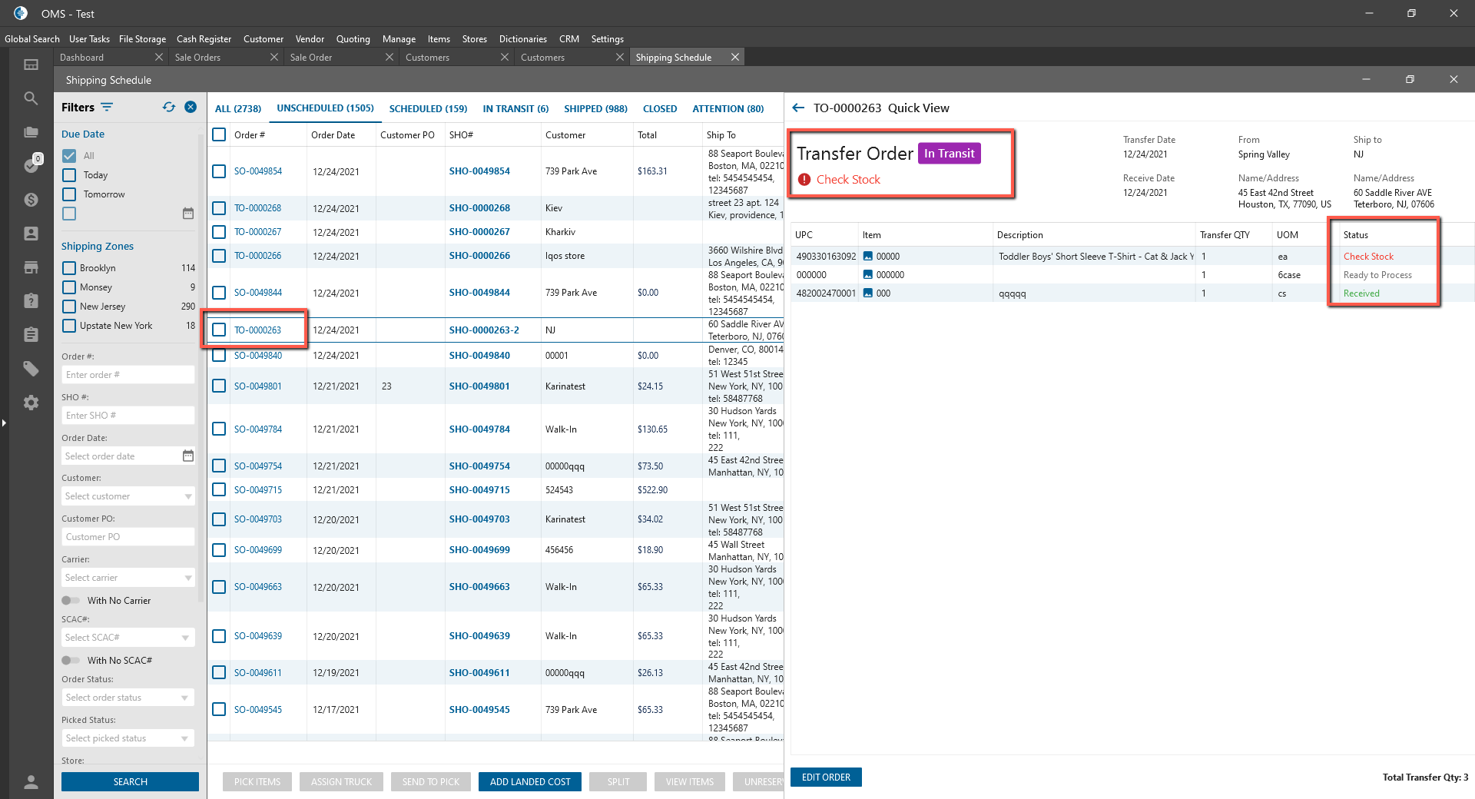Screen dimensions: 1475x799
Task: Click the user profile icon at sidebar bottom
Action: (31, 782)
